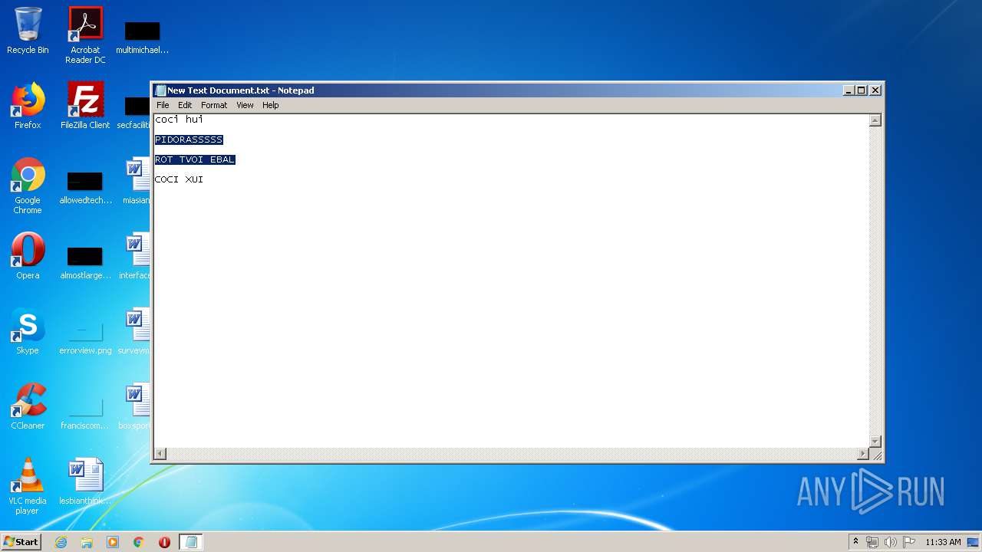Screen dimensions: 982x552
Task: Open Internet Explorer in the taskbar
Action: pos(61,542)
